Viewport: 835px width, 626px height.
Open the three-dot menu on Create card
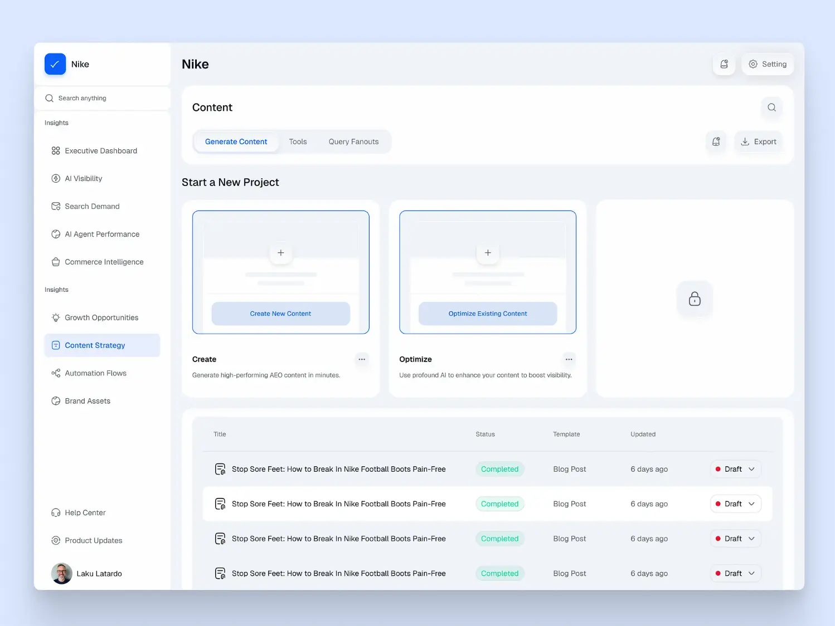point(362,359)
